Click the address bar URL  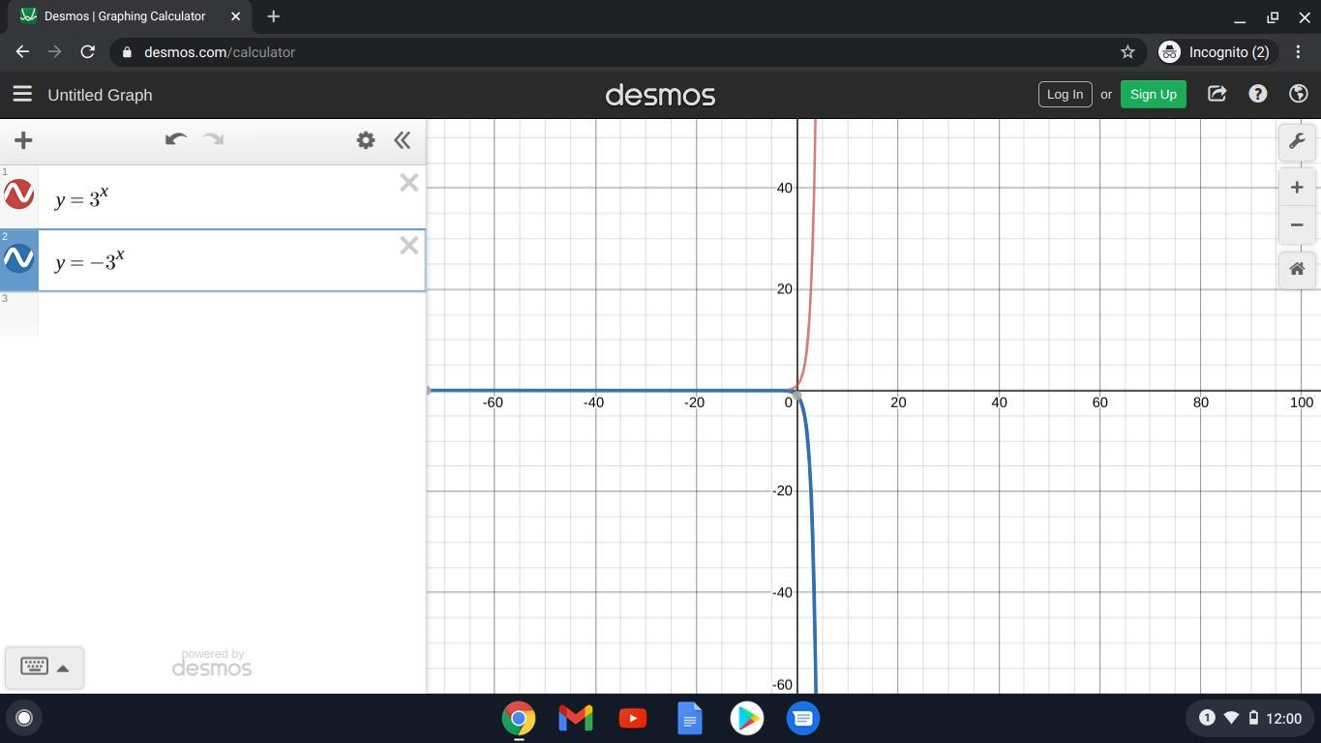pyautogui.click(x=220, y=52)
